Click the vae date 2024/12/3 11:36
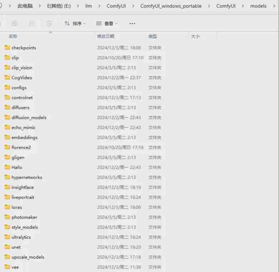The height and width of the screenshot is (272, 279). tap(119, 267)
